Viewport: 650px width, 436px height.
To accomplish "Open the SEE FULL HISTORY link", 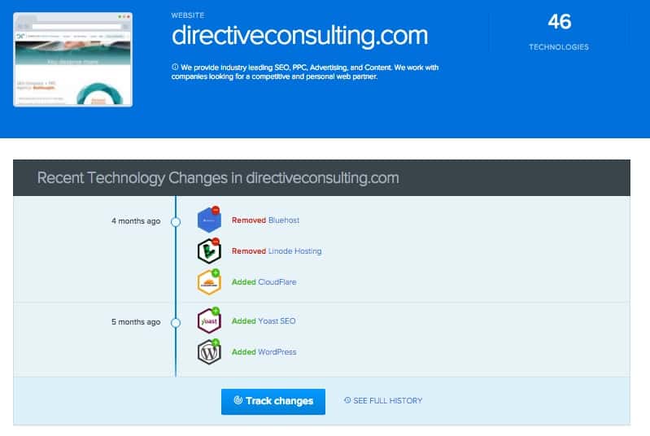I will 387,401.
